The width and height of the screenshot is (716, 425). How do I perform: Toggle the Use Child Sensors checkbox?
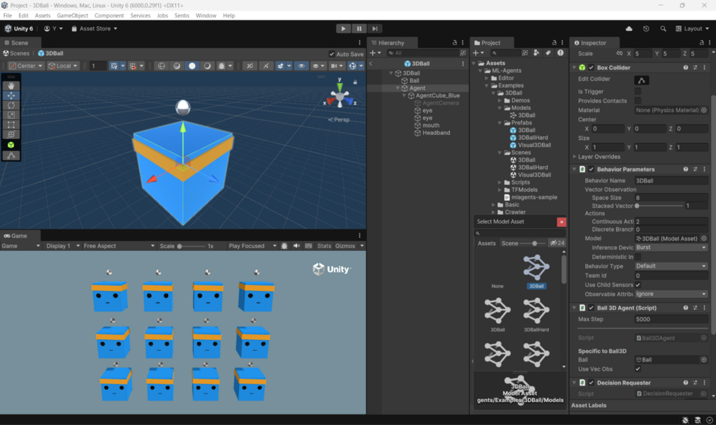638,285
